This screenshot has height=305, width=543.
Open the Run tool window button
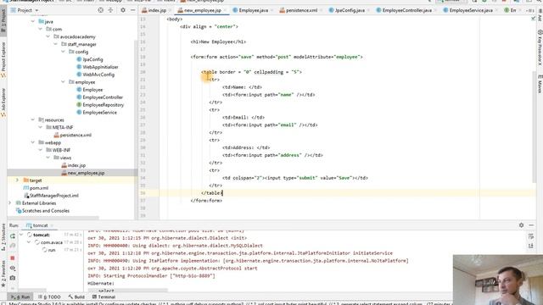[20, 297]
